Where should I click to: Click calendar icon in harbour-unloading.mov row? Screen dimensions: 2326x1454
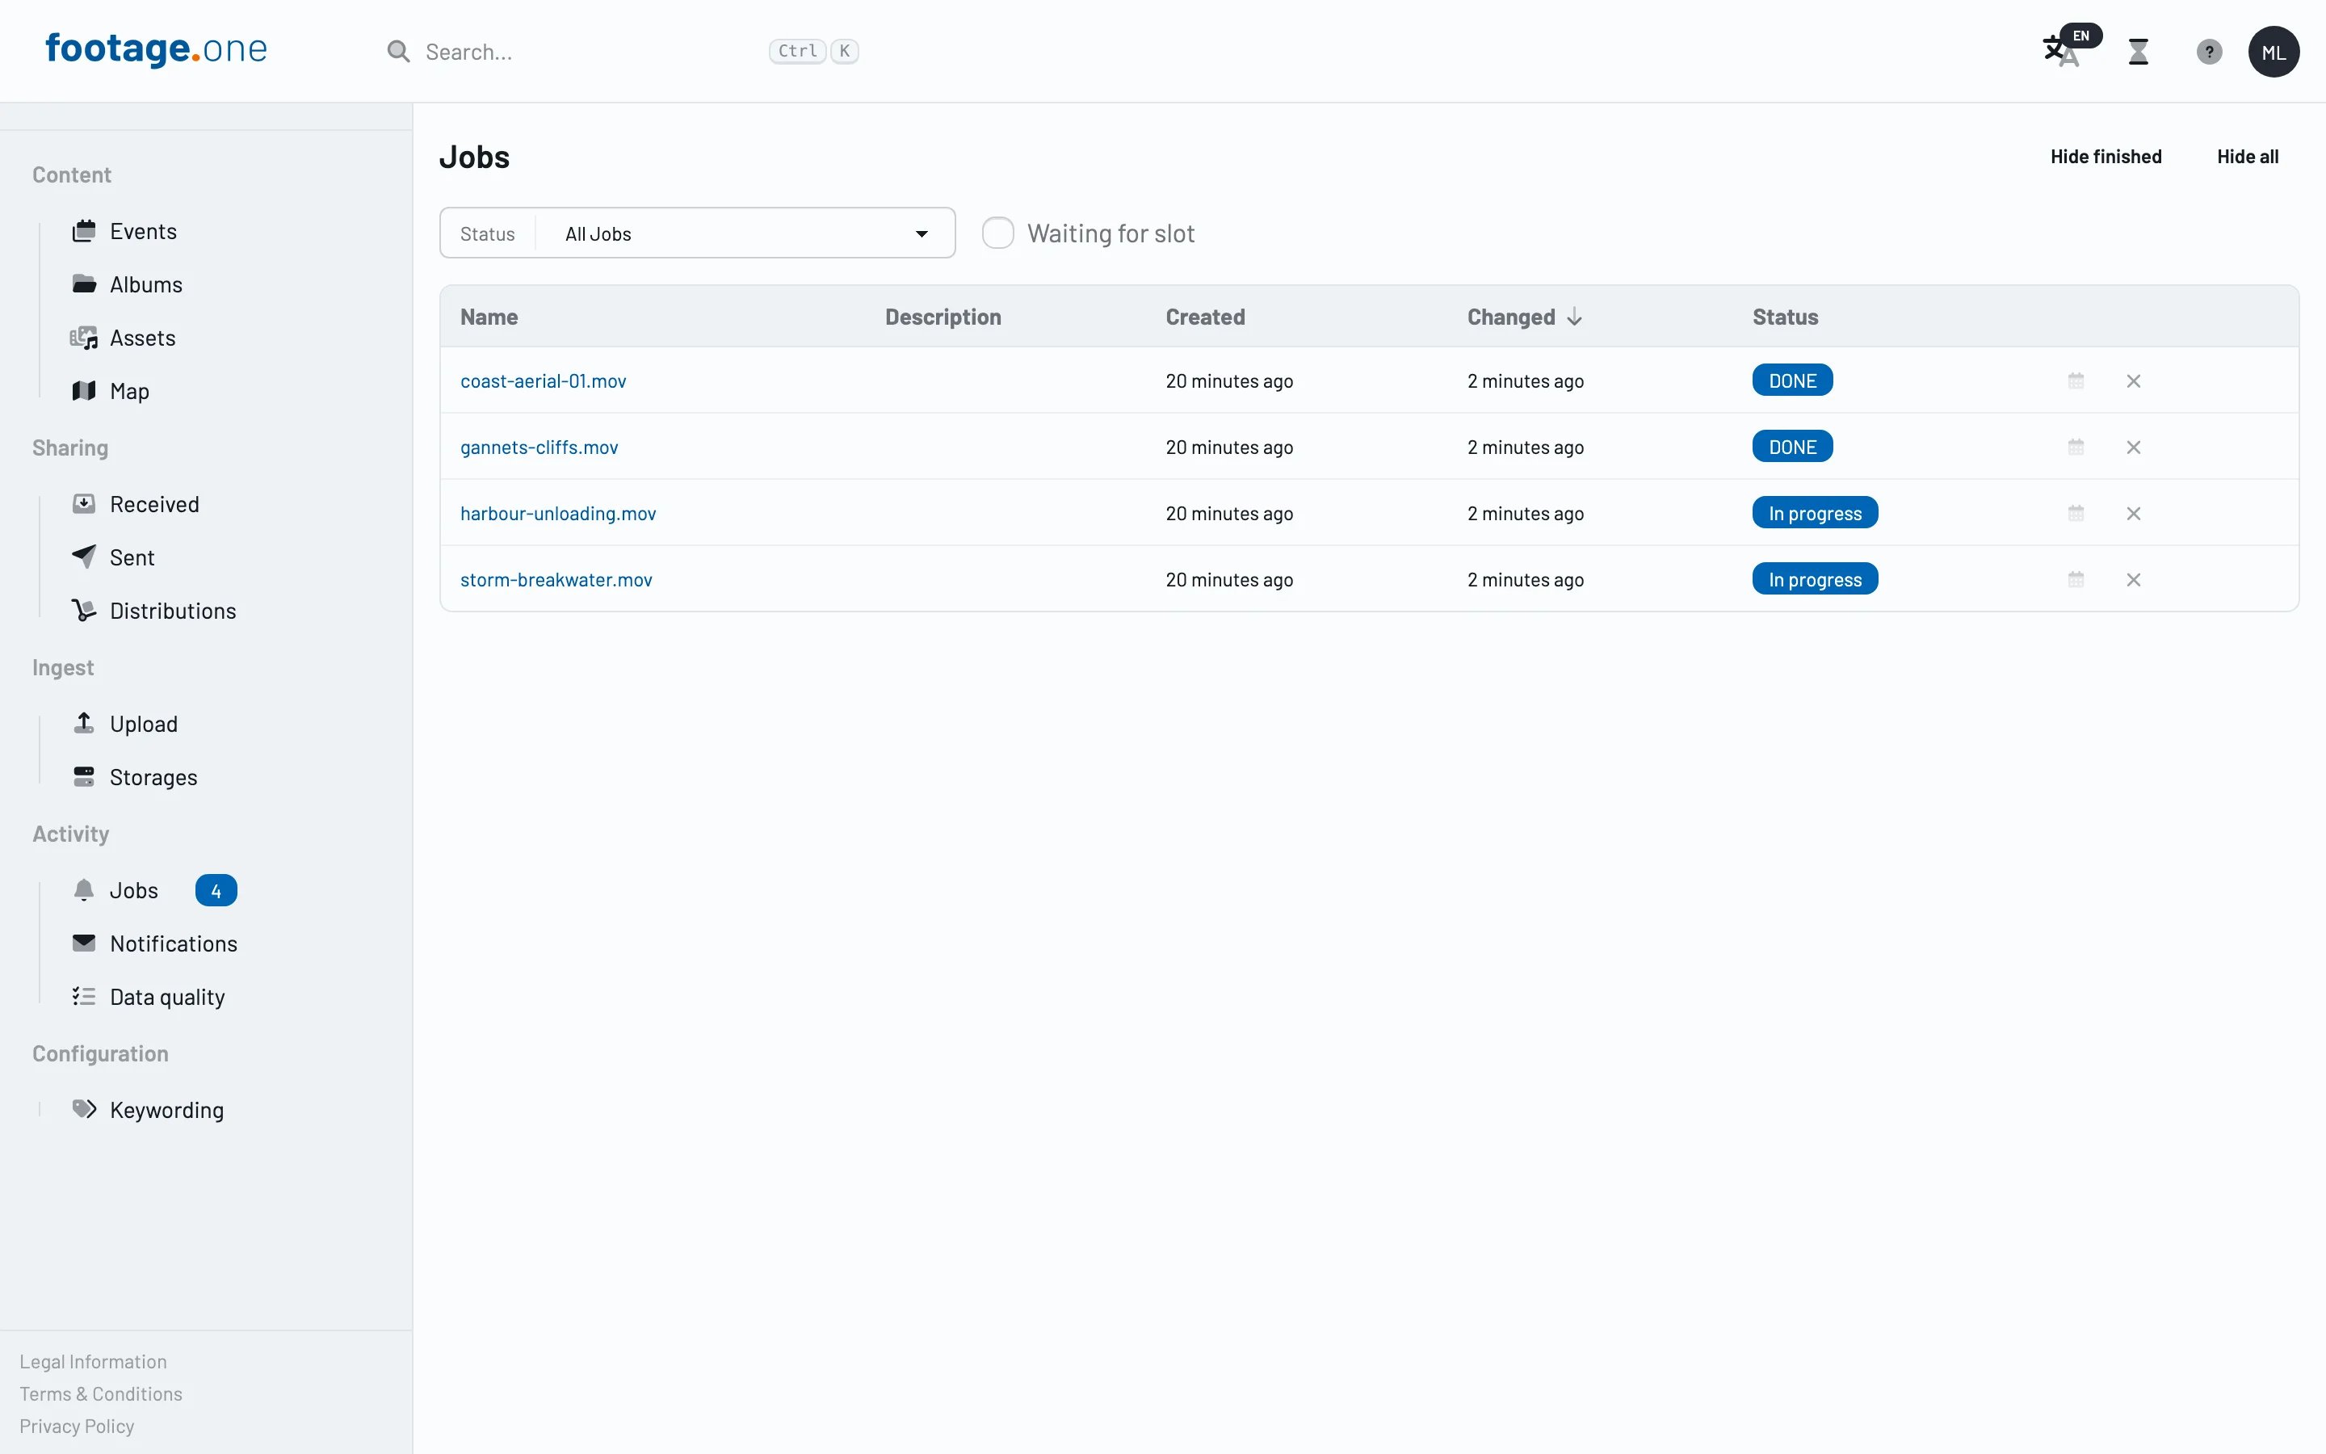click(x=2076, y=514)
